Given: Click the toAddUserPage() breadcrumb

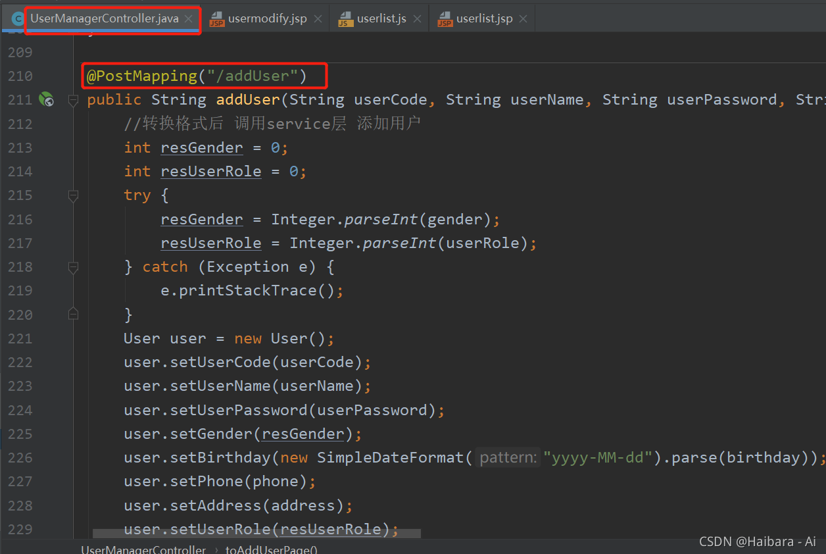Looking at the screenshot, I should tap(272, 549).
